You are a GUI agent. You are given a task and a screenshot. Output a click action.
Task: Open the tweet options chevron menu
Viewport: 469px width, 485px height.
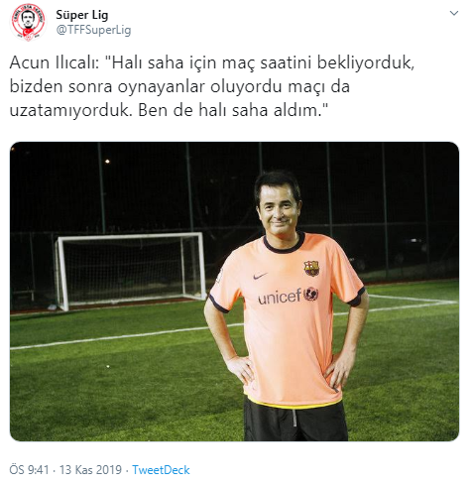pos(454,13)
